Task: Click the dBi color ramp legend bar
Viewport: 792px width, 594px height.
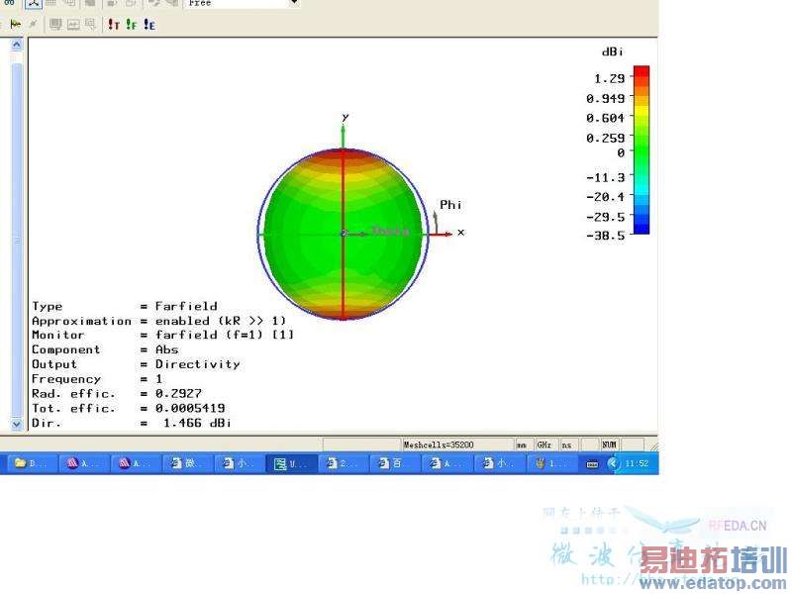Action: pyautogui.click(x=641, y=150)
